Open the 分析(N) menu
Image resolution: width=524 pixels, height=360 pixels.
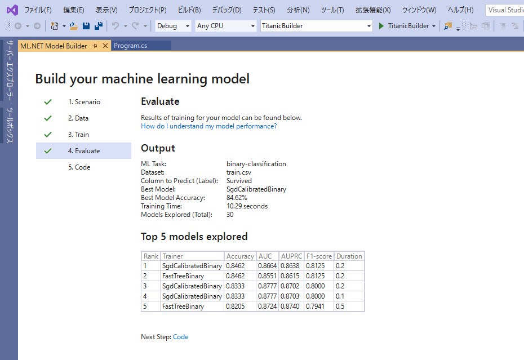point(298,10)
